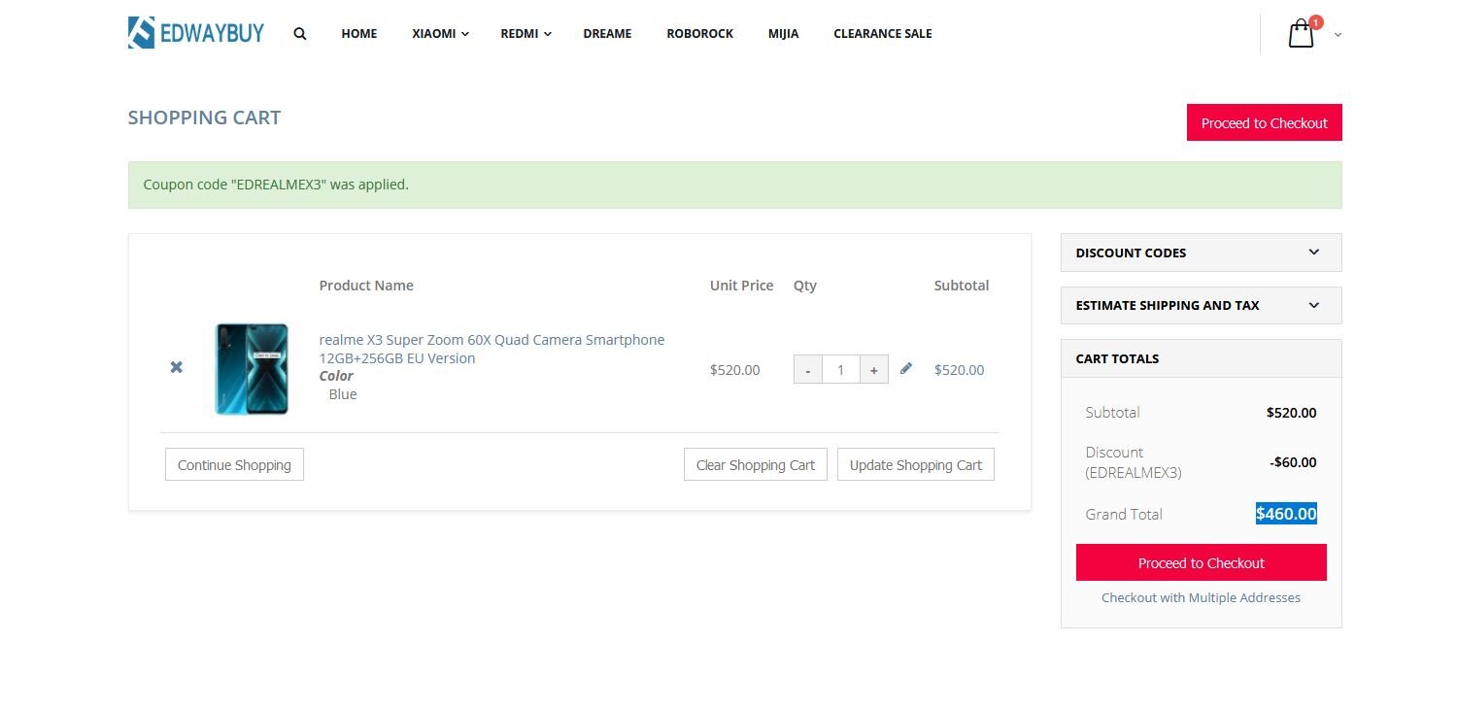The width and height of the screenshot is (1457, 709).
Task: Increase quantity with the plus button
Action: [x=873, y=370]
